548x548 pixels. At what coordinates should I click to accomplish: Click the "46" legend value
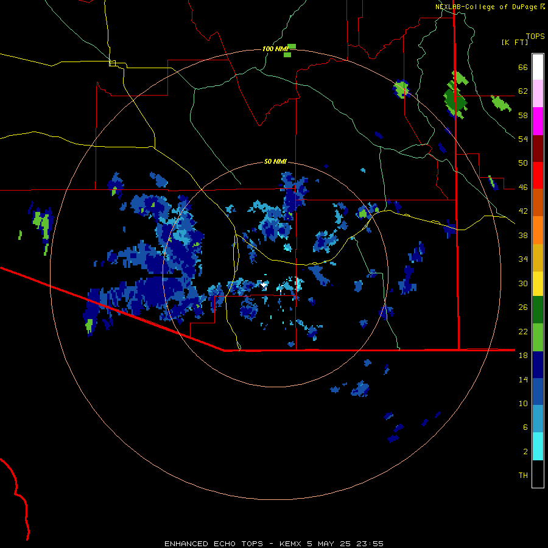(523, 188)
